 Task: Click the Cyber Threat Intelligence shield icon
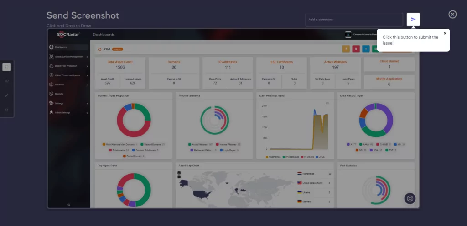51,75
